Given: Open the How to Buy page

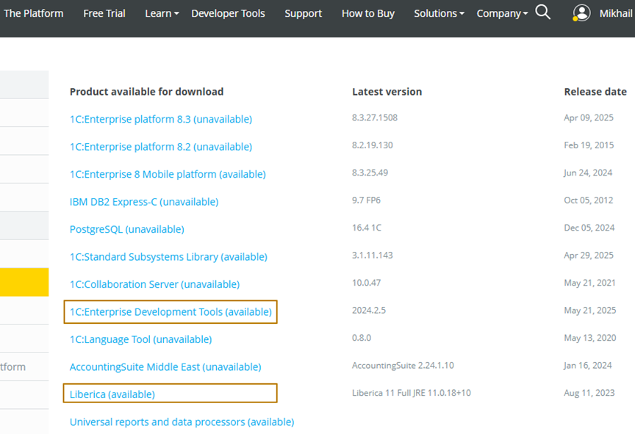Looking at the screenshot, I should (367, 13).
